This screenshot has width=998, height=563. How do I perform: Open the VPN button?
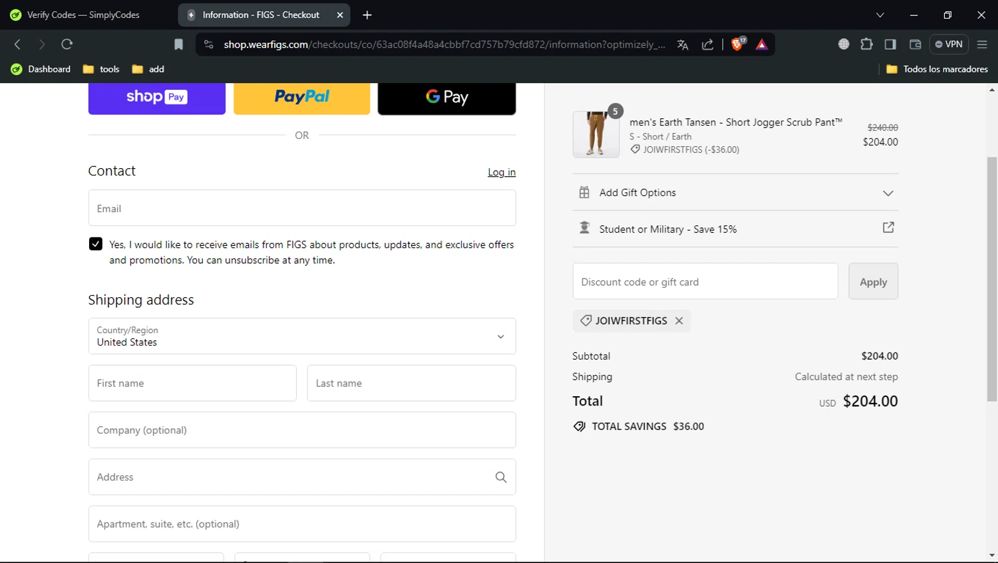click(x=949, y=45)
